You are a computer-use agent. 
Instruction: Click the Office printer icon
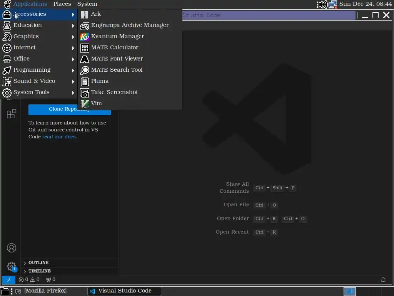tap(7, 59)
